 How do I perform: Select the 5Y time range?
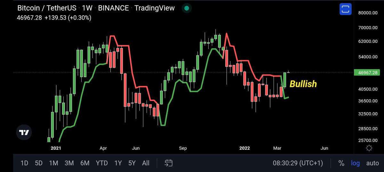[132, 163]
